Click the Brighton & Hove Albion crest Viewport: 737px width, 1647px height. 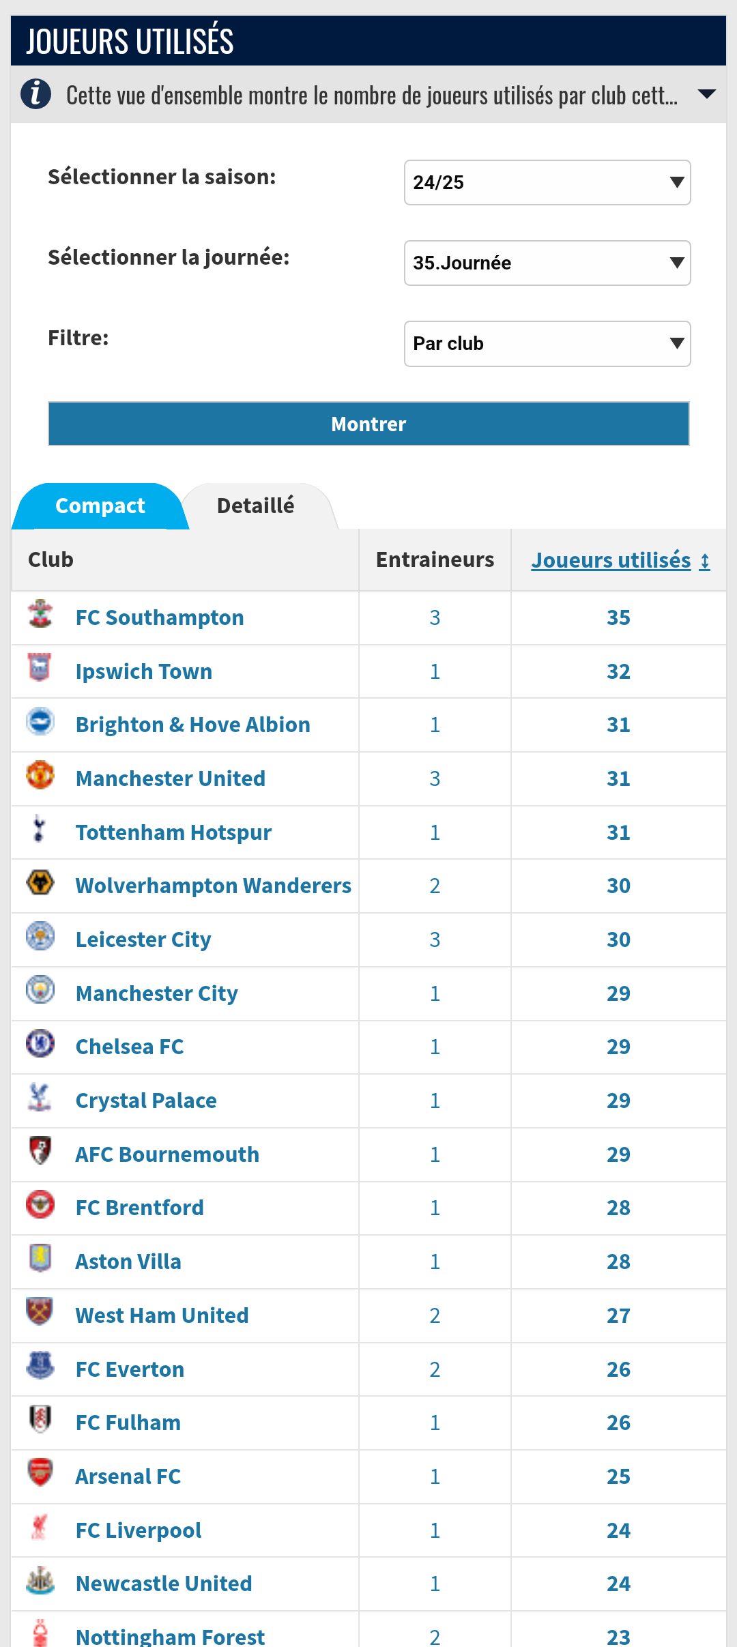click(40, 721)
